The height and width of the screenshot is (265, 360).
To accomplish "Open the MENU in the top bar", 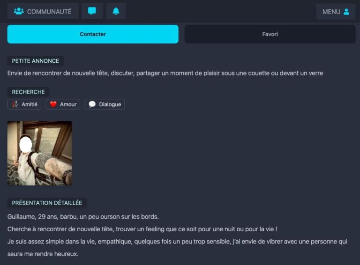I will (336, 11).
